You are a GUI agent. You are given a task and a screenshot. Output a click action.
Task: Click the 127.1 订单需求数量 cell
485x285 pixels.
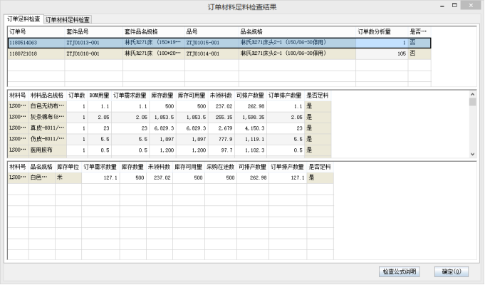[x=100, y=177]
